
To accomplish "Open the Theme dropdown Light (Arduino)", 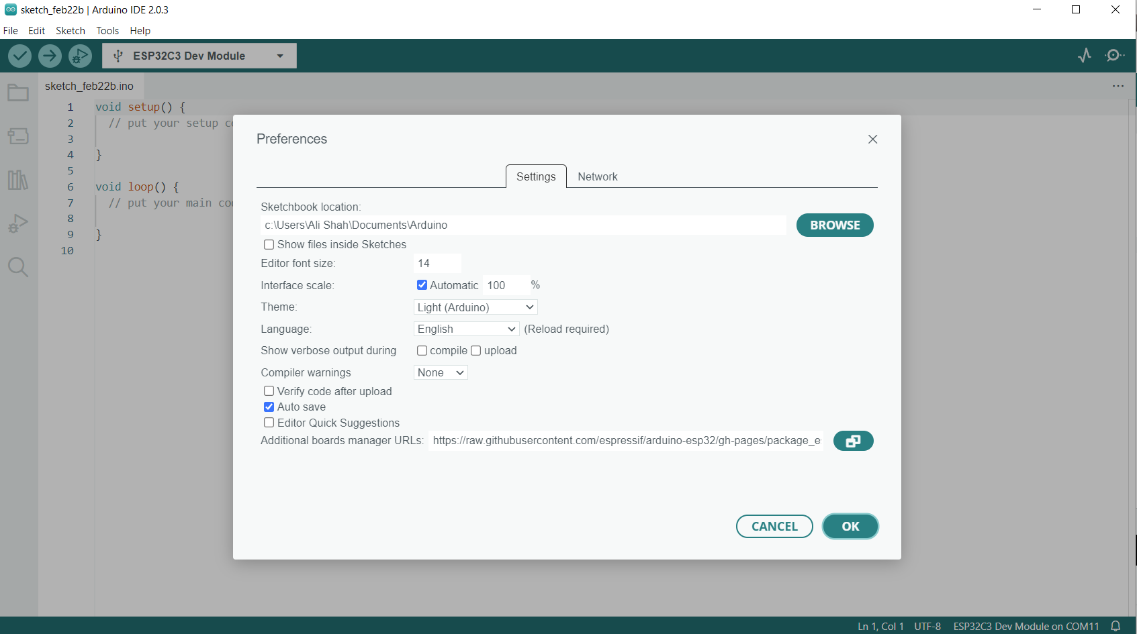I will point(475,307).
